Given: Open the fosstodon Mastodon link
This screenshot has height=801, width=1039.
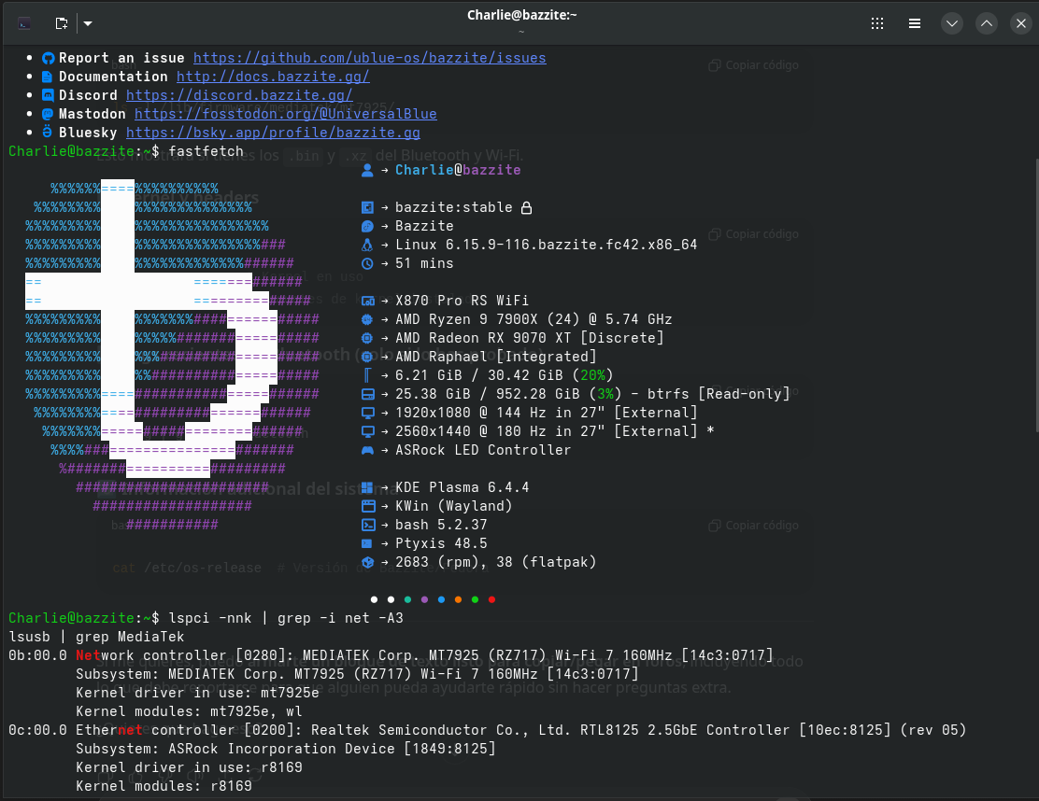Looking at the screenshot, I should pyautogui.click(x=286, y=114).
